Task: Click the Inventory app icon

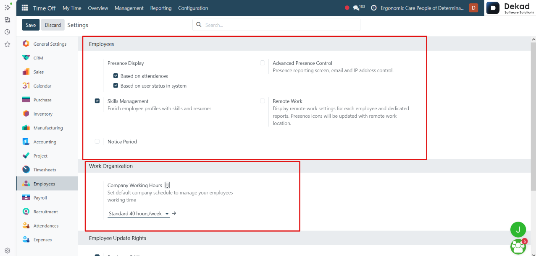Action: 26,114
